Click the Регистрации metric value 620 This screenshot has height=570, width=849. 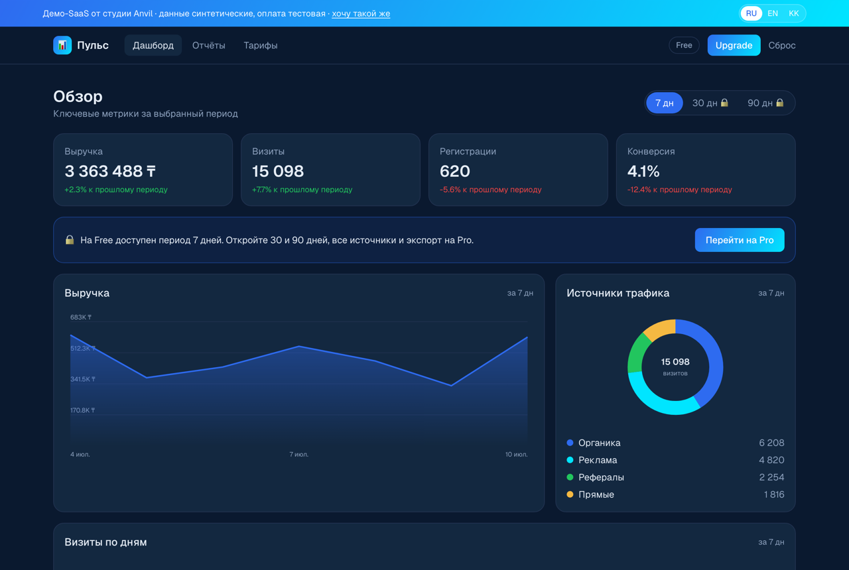[455, 171]
